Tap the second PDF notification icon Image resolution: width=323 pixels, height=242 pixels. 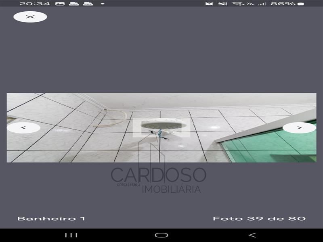[87, 4]
